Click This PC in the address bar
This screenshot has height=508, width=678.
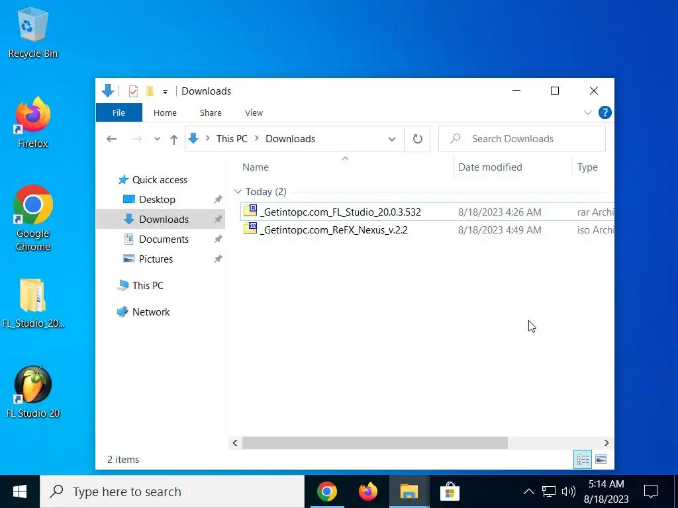(x=232, y=139)
